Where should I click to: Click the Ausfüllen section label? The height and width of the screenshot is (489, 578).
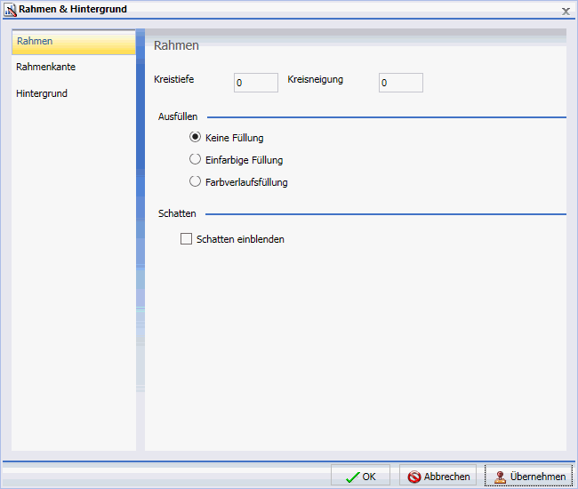point(178,116)
